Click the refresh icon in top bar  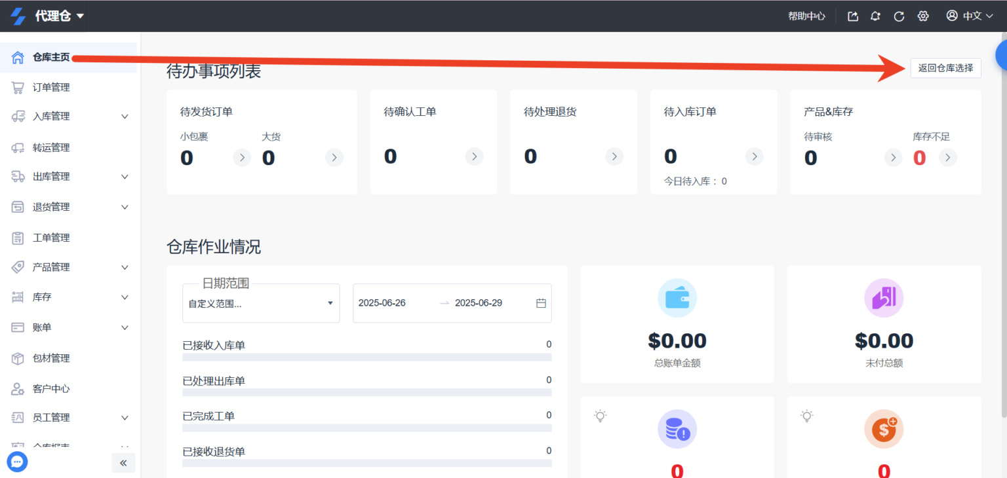click(899, 16)
